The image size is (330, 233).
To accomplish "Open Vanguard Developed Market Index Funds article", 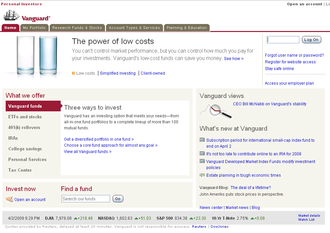I will [x=261, y=165].
